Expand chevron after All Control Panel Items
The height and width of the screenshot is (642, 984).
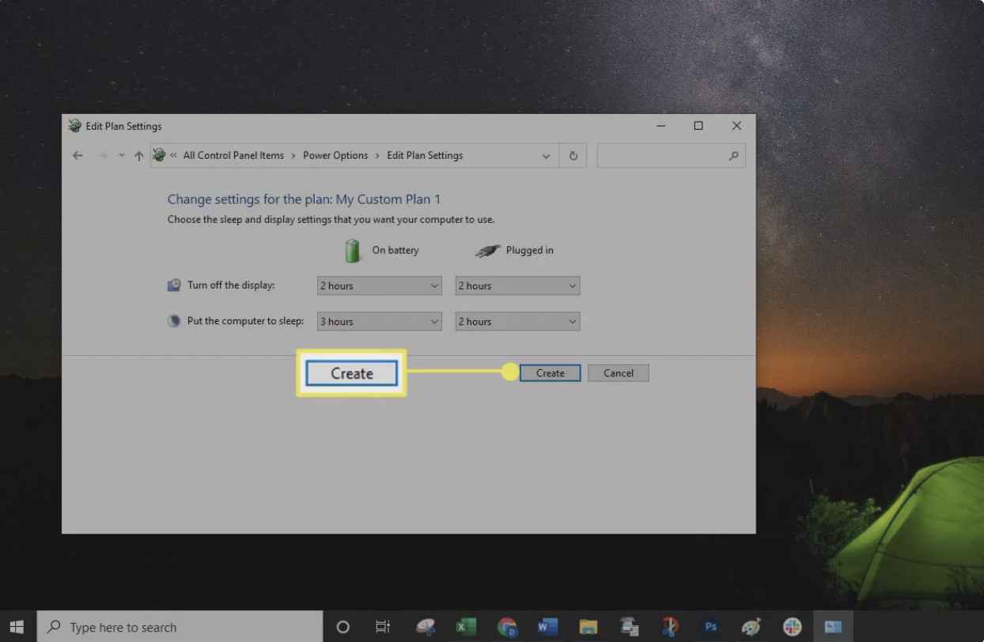[293, 156]
